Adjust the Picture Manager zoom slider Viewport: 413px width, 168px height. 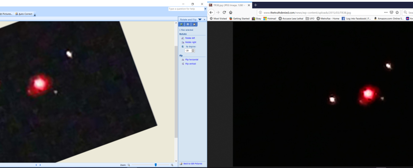156,165
